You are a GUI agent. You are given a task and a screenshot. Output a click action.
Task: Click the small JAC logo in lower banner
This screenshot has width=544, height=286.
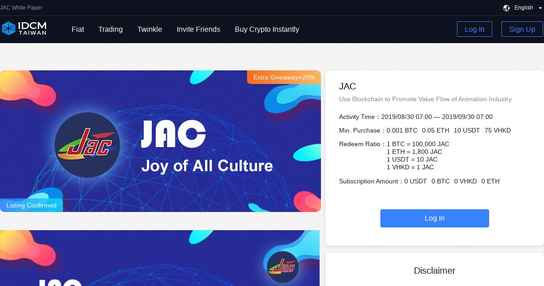283,267
